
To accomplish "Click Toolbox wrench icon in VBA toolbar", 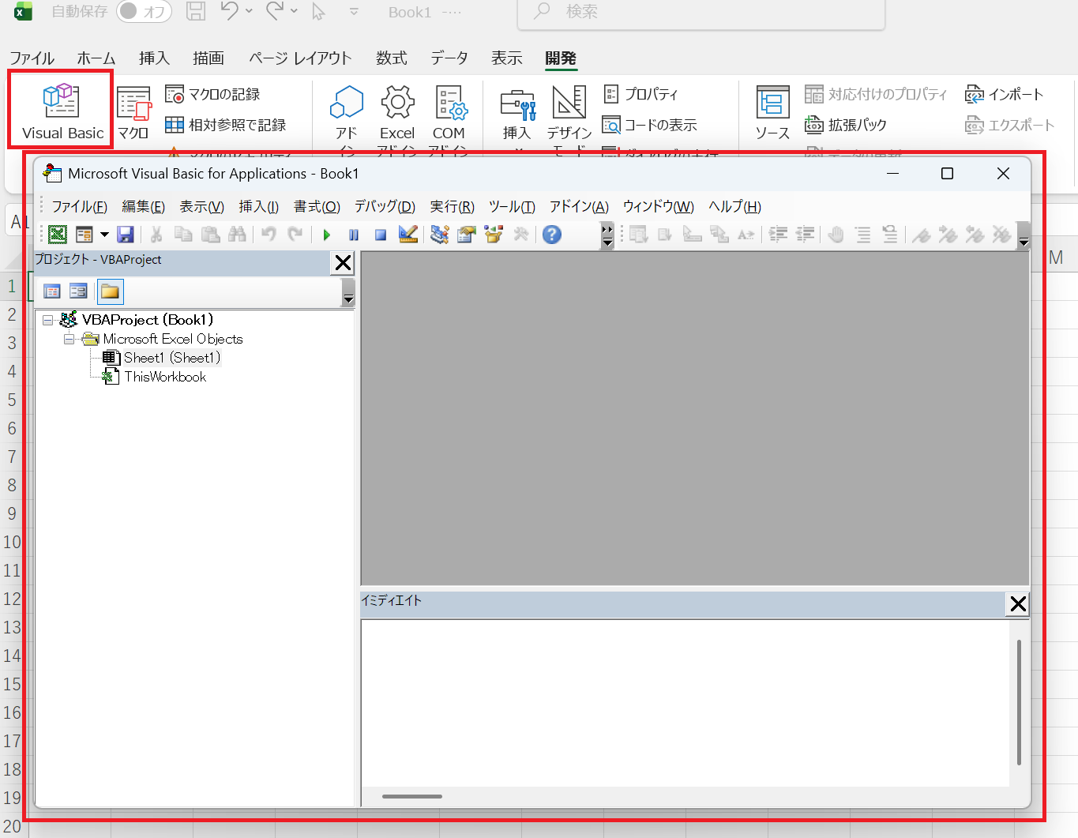I will [520, 235].
